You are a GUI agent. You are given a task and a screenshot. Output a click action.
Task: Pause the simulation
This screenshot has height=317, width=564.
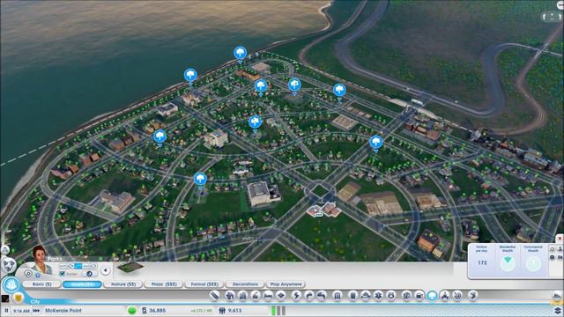tap(6, 310)
